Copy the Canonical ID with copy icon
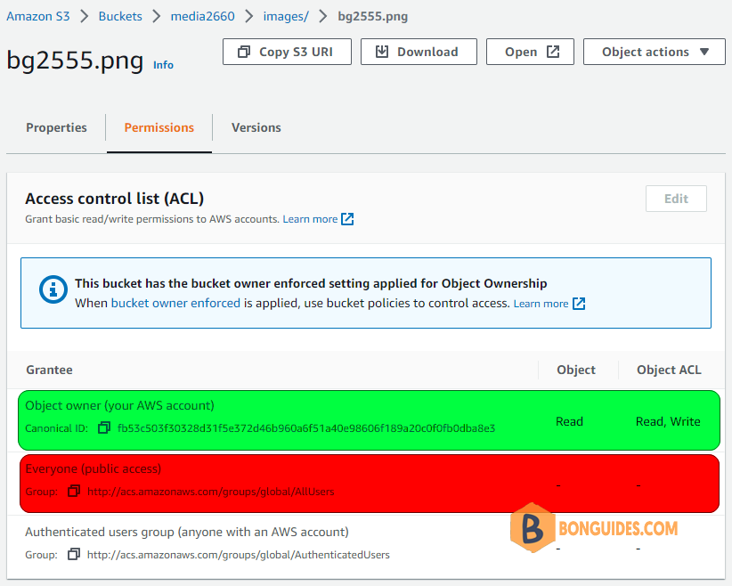 [104, 427]
